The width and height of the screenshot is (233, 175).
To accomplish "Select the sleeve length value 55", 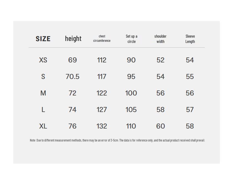I will (x=190, y=77).
